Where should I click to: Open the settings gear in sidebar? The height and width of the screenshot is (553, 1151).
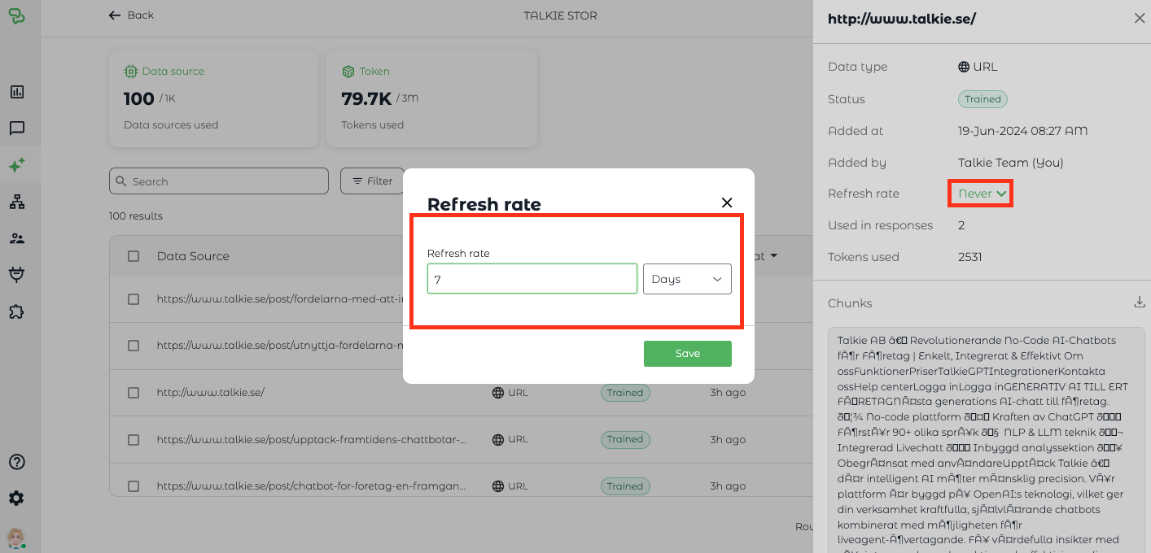click(17, 499)
